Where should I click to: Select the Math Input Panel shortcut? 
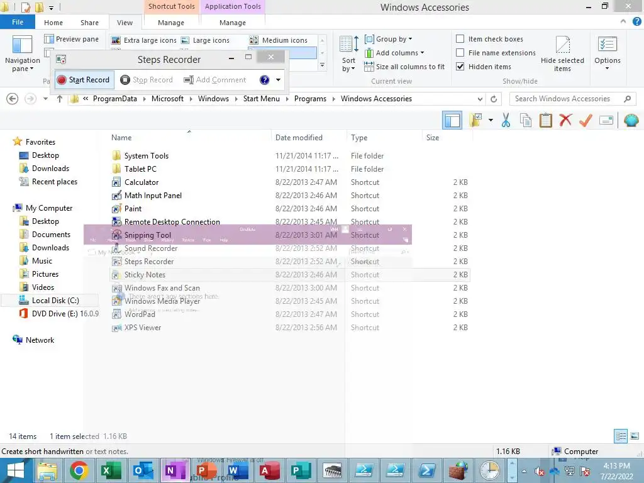click(x=289, y=195)
